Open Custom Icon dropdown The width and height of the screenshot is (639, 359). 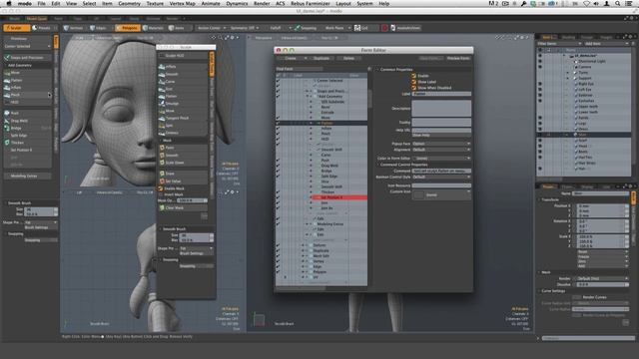pos(441,195)
